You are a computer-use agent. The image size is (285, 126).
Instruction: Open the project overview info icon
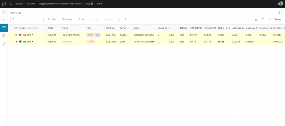click(4, 12)
